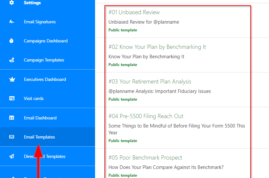Click Public template label under #01 Unbiased Review
The image size is (269, 178).
(x=123, y=30)
